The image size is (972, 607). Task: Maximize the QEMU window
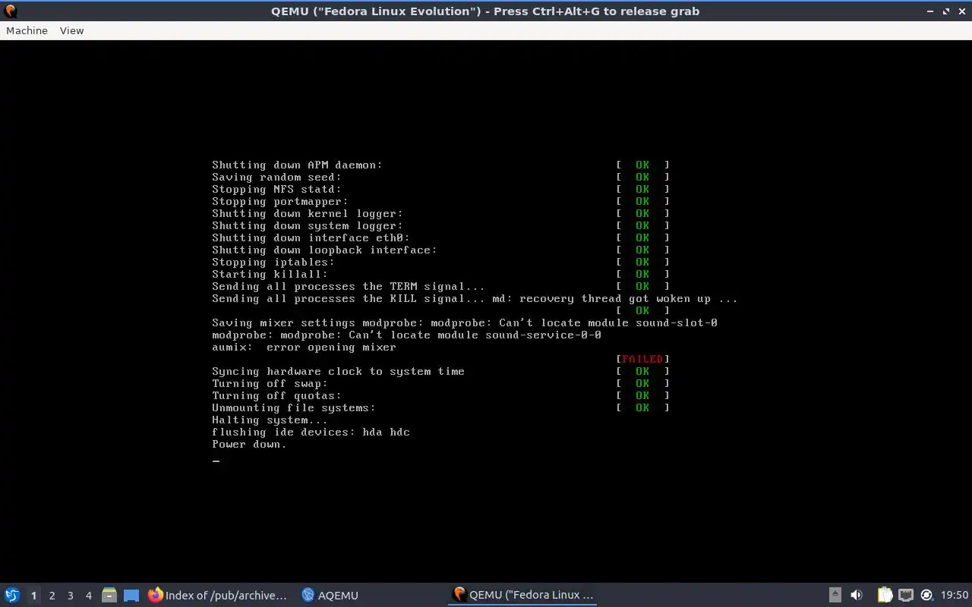[946, 11]
